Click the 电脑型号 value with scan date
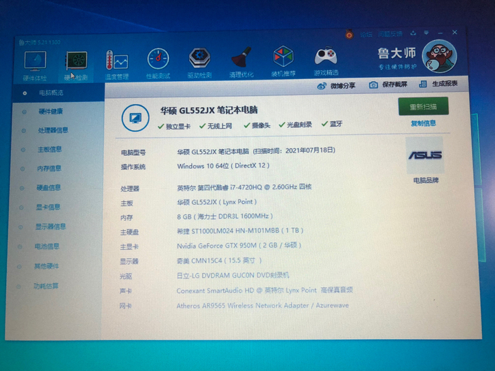 [256, 151]
